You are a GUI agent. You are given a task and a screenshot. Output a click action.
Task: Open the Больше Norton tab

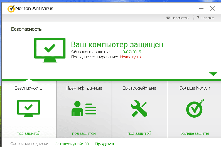click(195, 88)
